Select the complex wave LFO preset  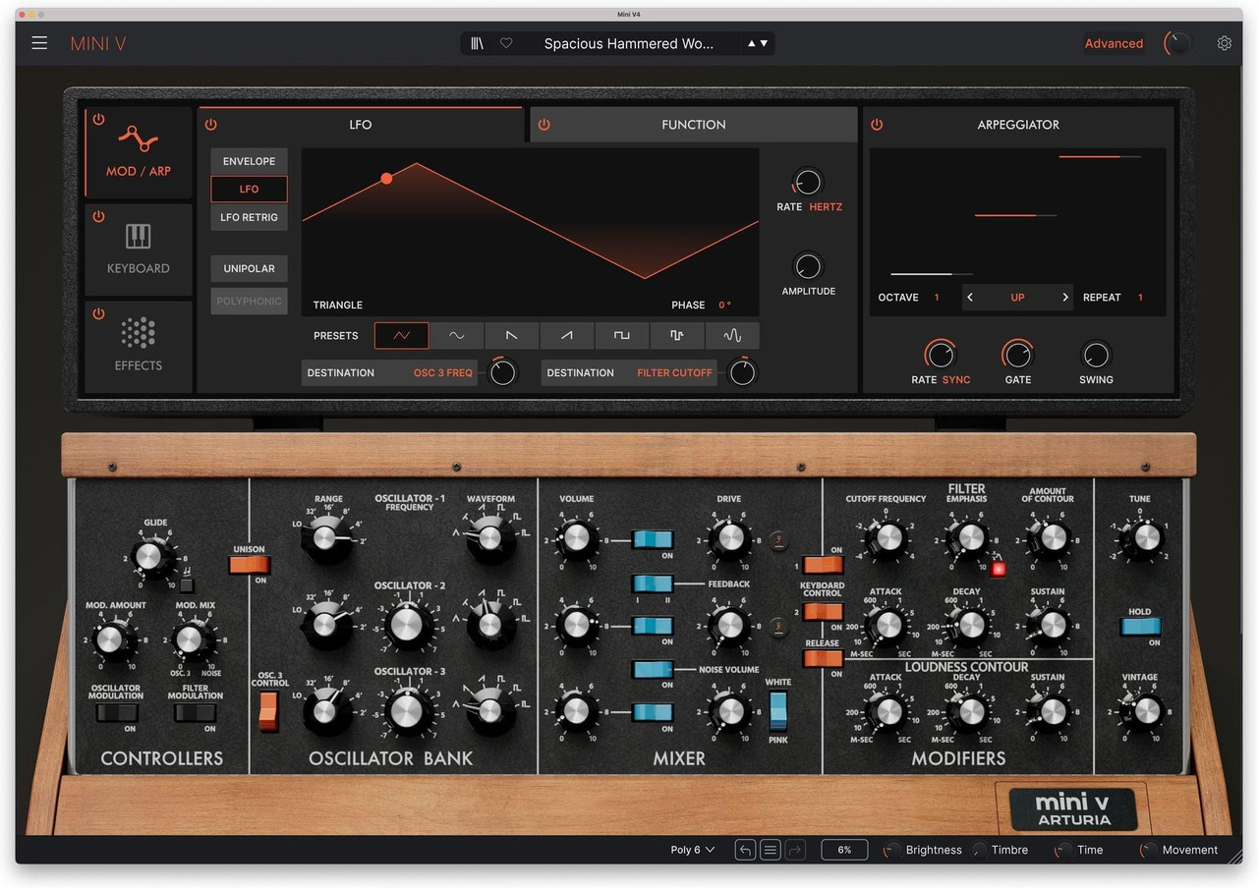click(x=732, y=335)
